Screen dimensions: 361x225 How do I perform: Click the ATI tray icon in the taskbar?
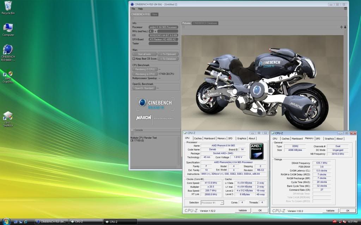[x=334, y=222]
